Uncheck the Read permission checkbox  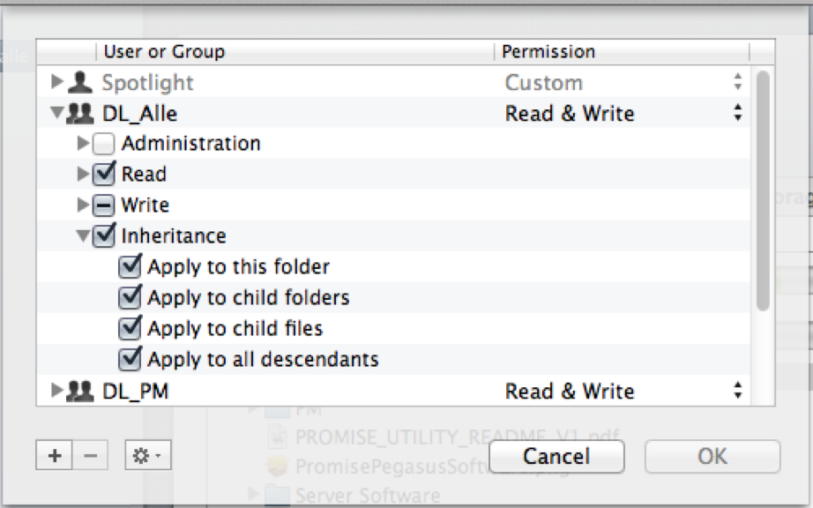coord(105,175)
